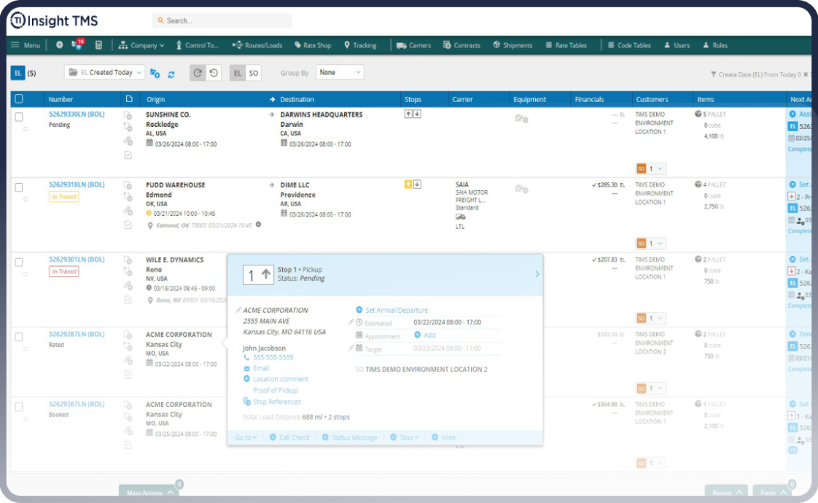The image size is (818, 503).
Task: Open the Rate Shop menu item
Action: pyautogui.click(x=312, y=45)
